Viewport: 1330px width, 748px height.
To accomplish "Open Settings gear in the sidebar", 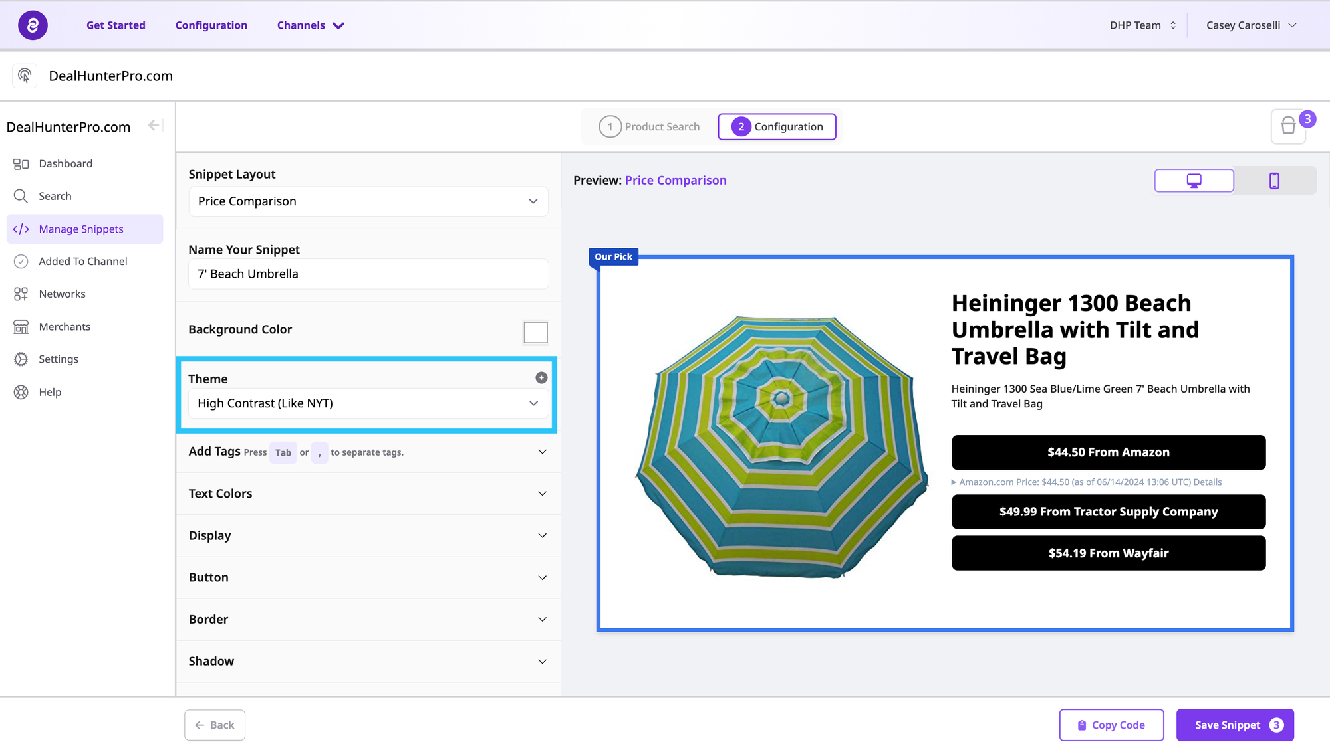I will [x=21, y=359].
